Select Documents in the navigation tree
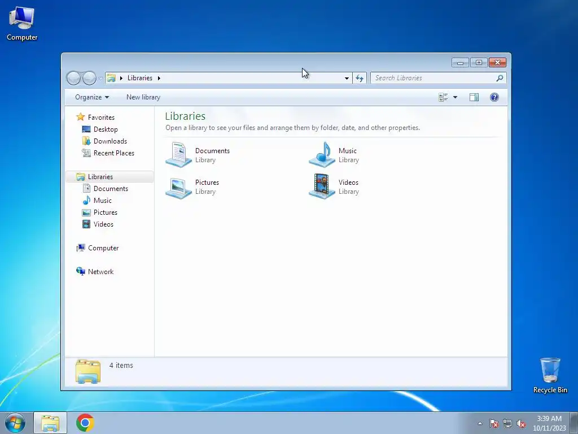Screen dimensions: 578x434 111,189
